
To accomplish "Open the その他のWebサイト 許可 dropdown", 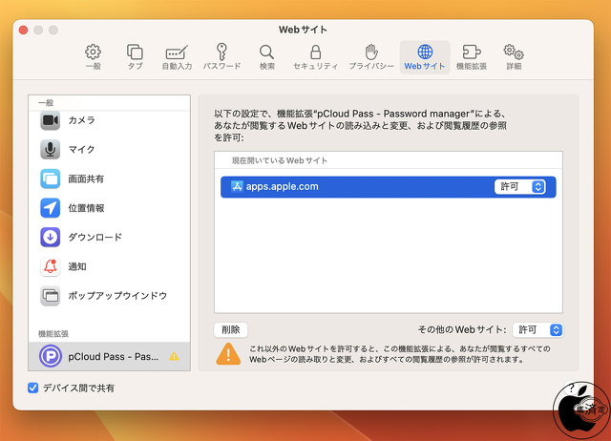I will pos(537,330).
